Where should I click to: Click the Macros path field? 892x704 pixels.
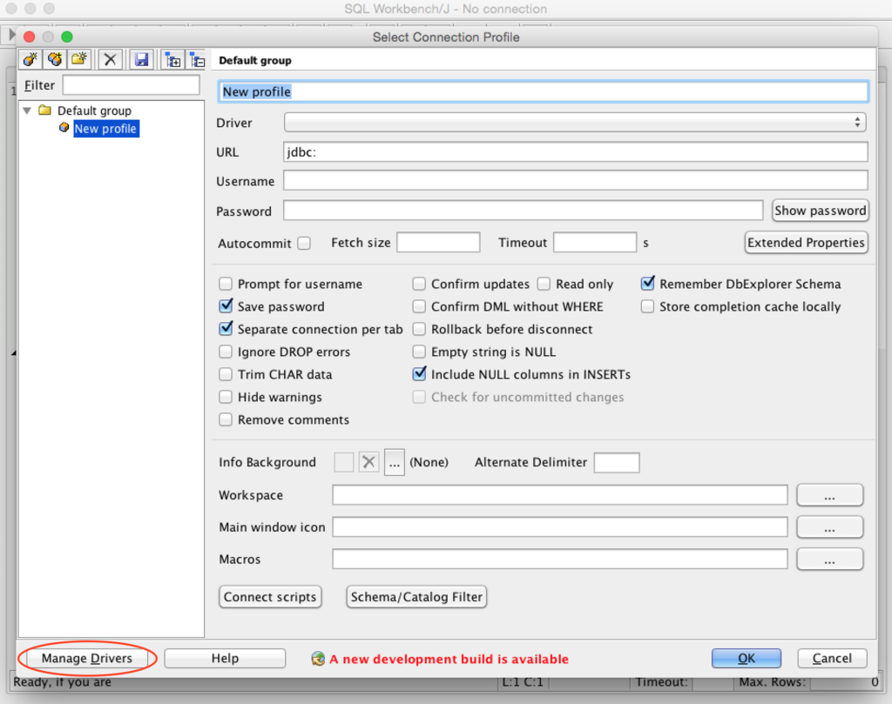(560, 559)
